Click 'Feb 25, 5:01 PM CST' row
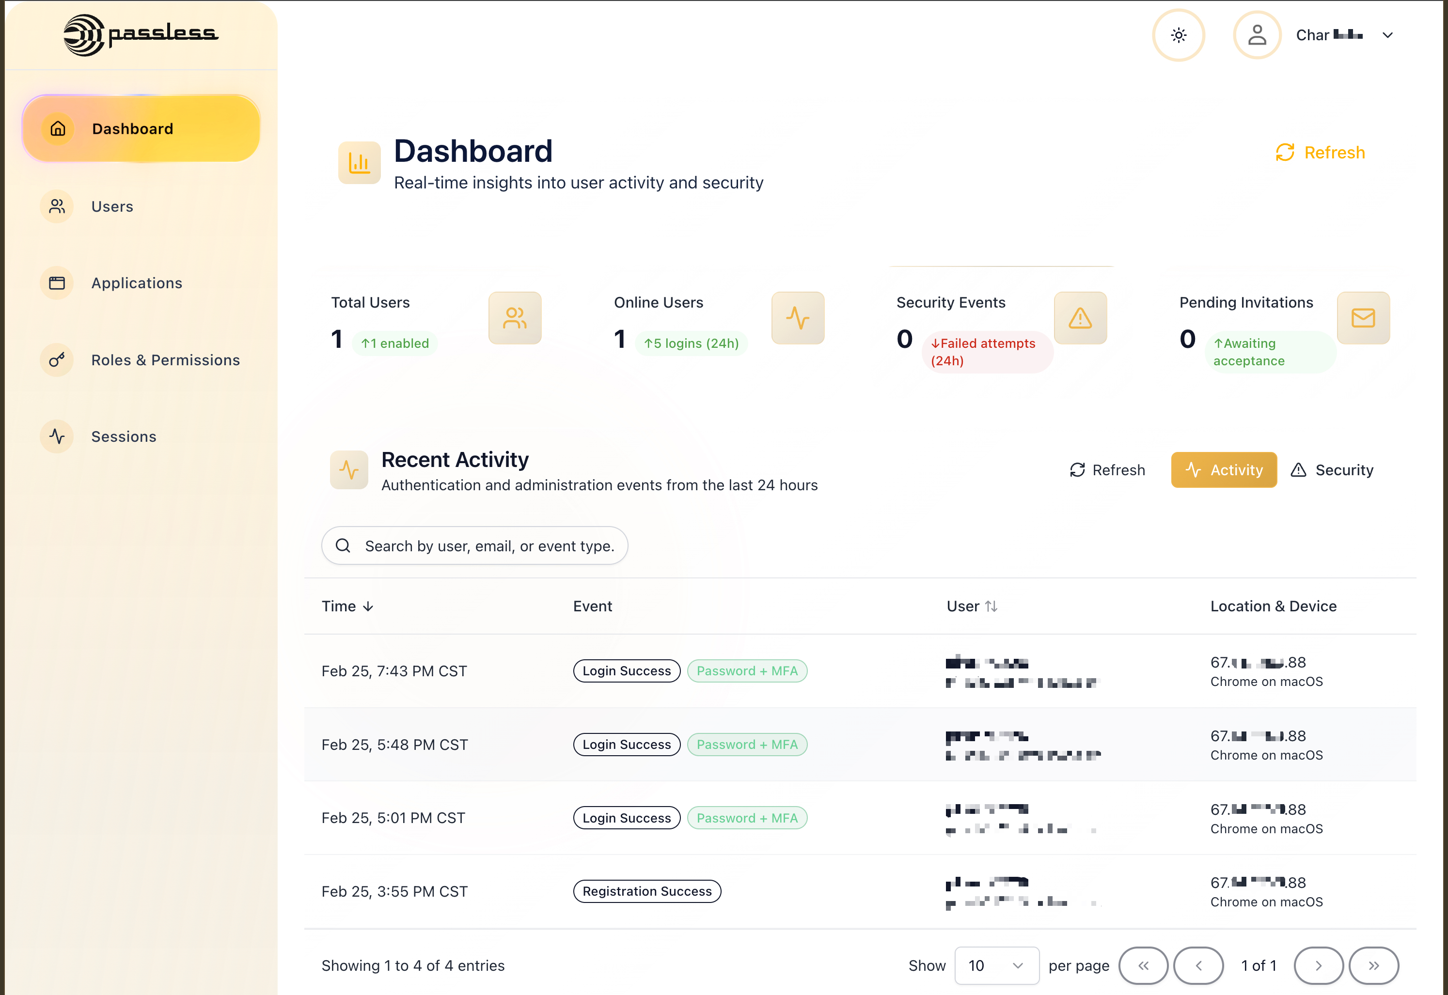1448x995 pixels. (x=860, y=818)
